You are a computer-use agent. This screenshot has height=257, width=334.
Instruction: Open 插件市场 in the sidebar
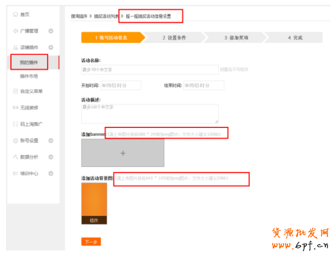(x=29, y=76)
